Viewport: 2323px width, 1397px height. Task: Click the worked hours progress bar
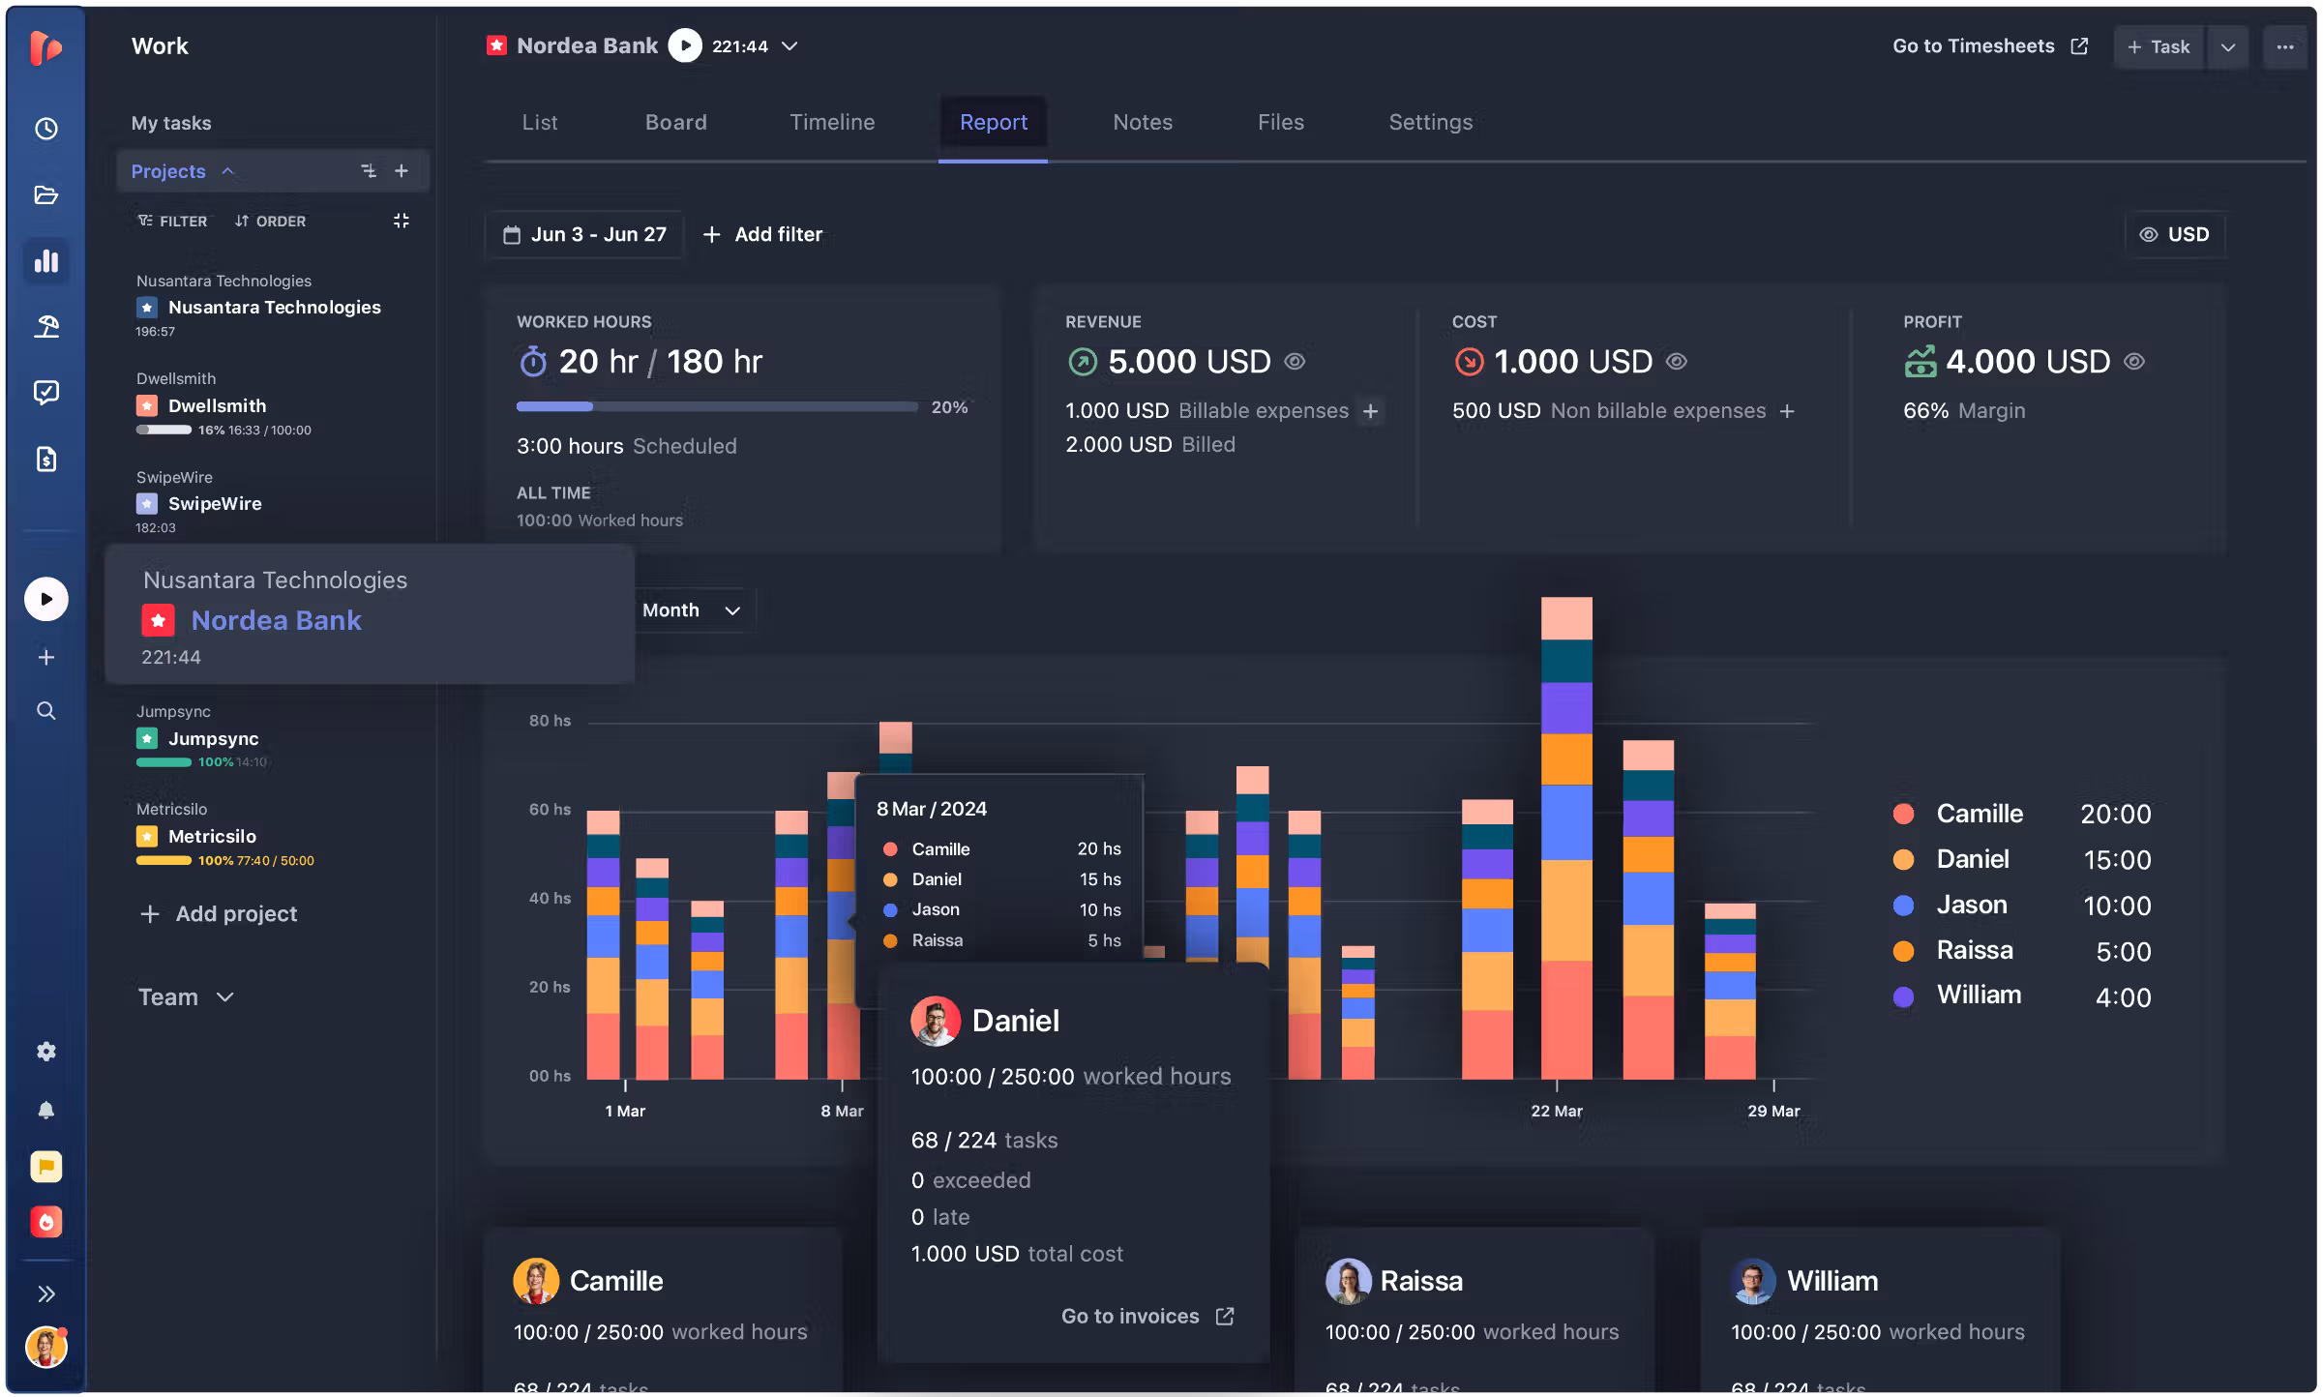pos(717,407)
